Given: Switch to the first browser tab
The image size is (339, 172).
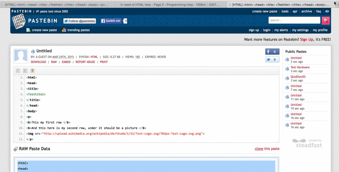Looking at the screenshot, I should point(56,5).
